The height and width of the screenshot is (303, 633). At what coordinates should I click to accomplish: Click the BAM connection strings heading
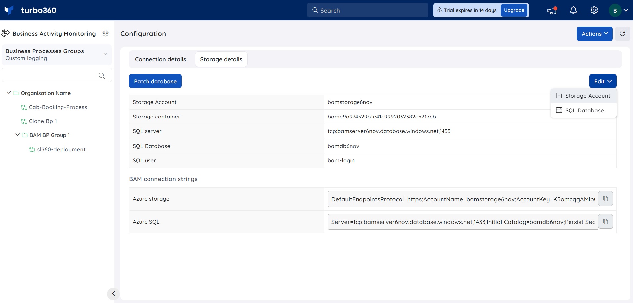tap(163, 179)
